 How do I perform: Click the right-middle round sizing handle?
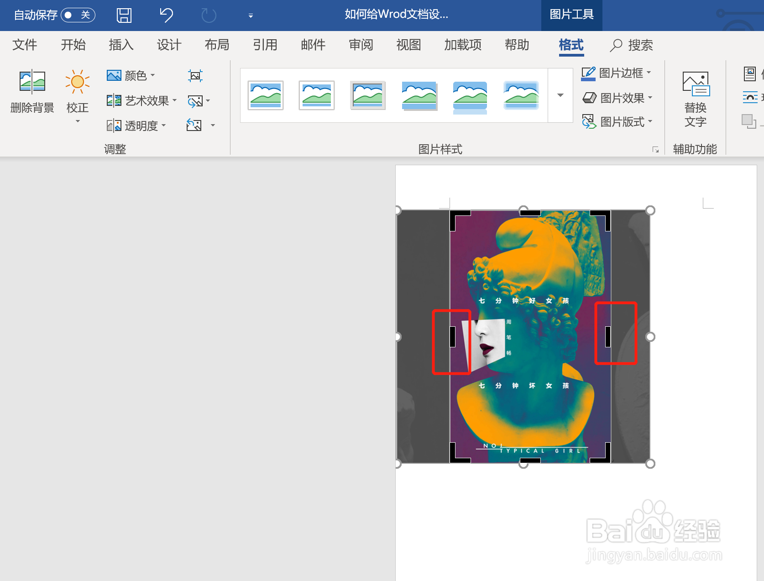tap(650, 337)
